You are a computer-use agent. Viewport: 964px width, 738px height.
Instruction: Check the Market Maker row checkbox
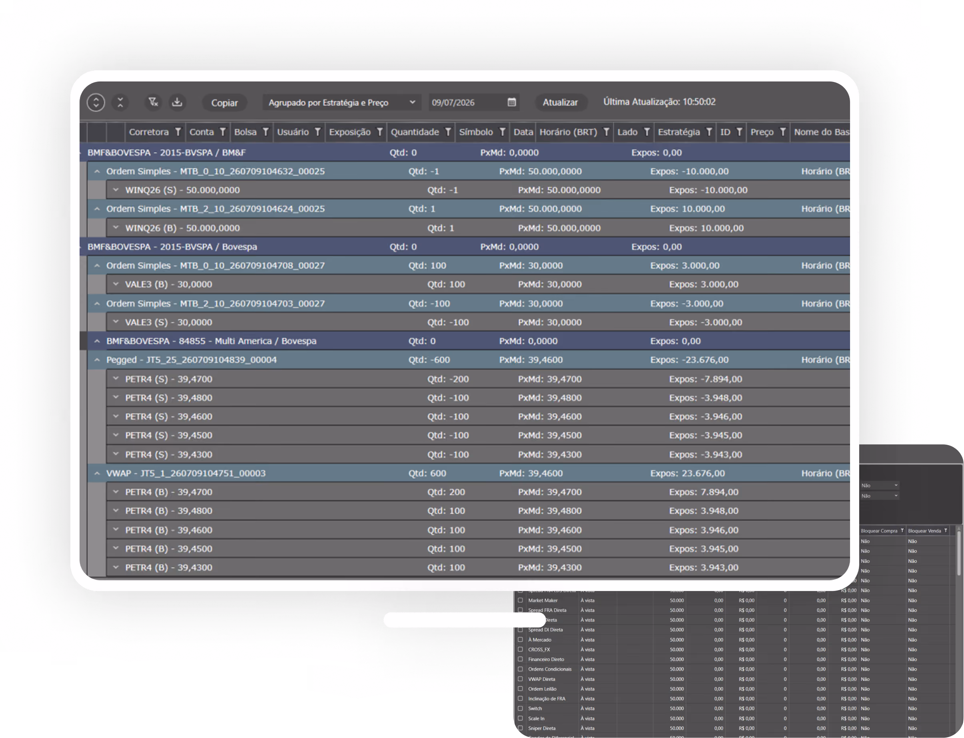[x=521, y=600]
